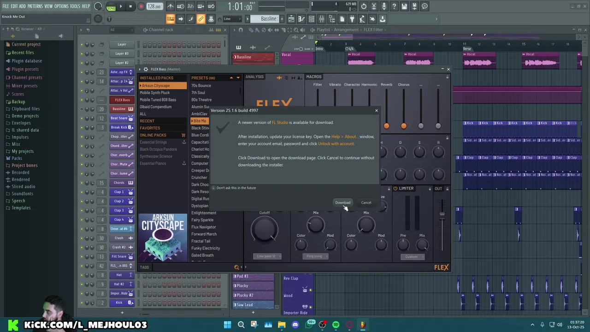Choose the 80s Theatre preset
Screen dimensions: 590x332
pos(201,100)
